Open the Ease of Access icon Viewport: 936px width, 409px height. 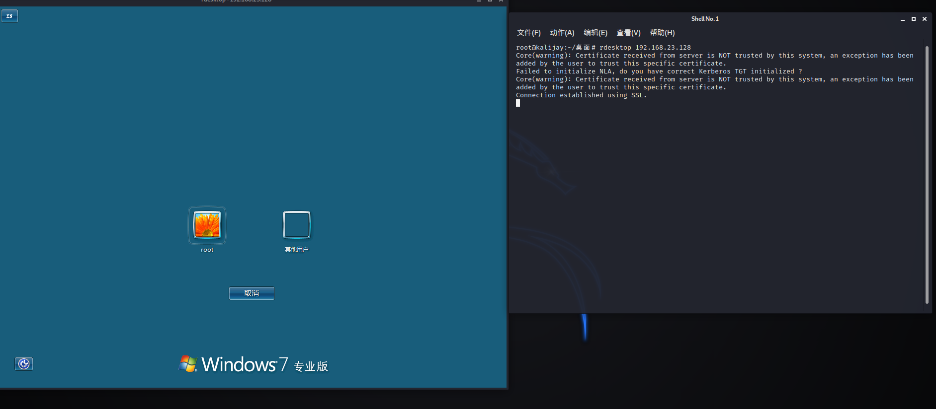[x=24, y=364]
